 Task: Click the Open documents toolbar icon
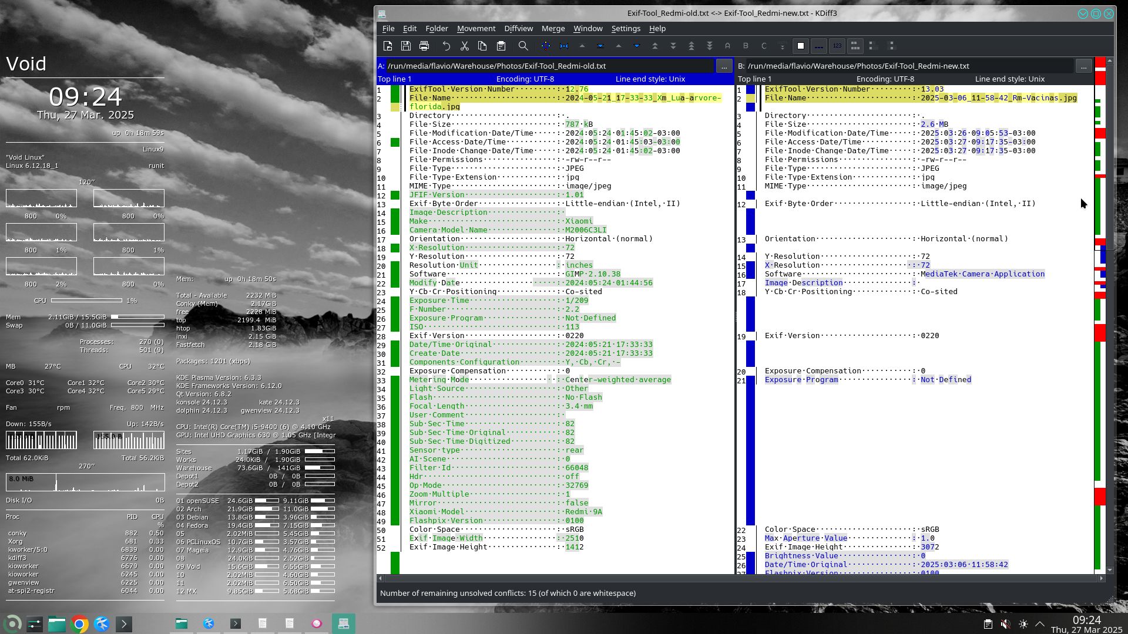(388, 46)
